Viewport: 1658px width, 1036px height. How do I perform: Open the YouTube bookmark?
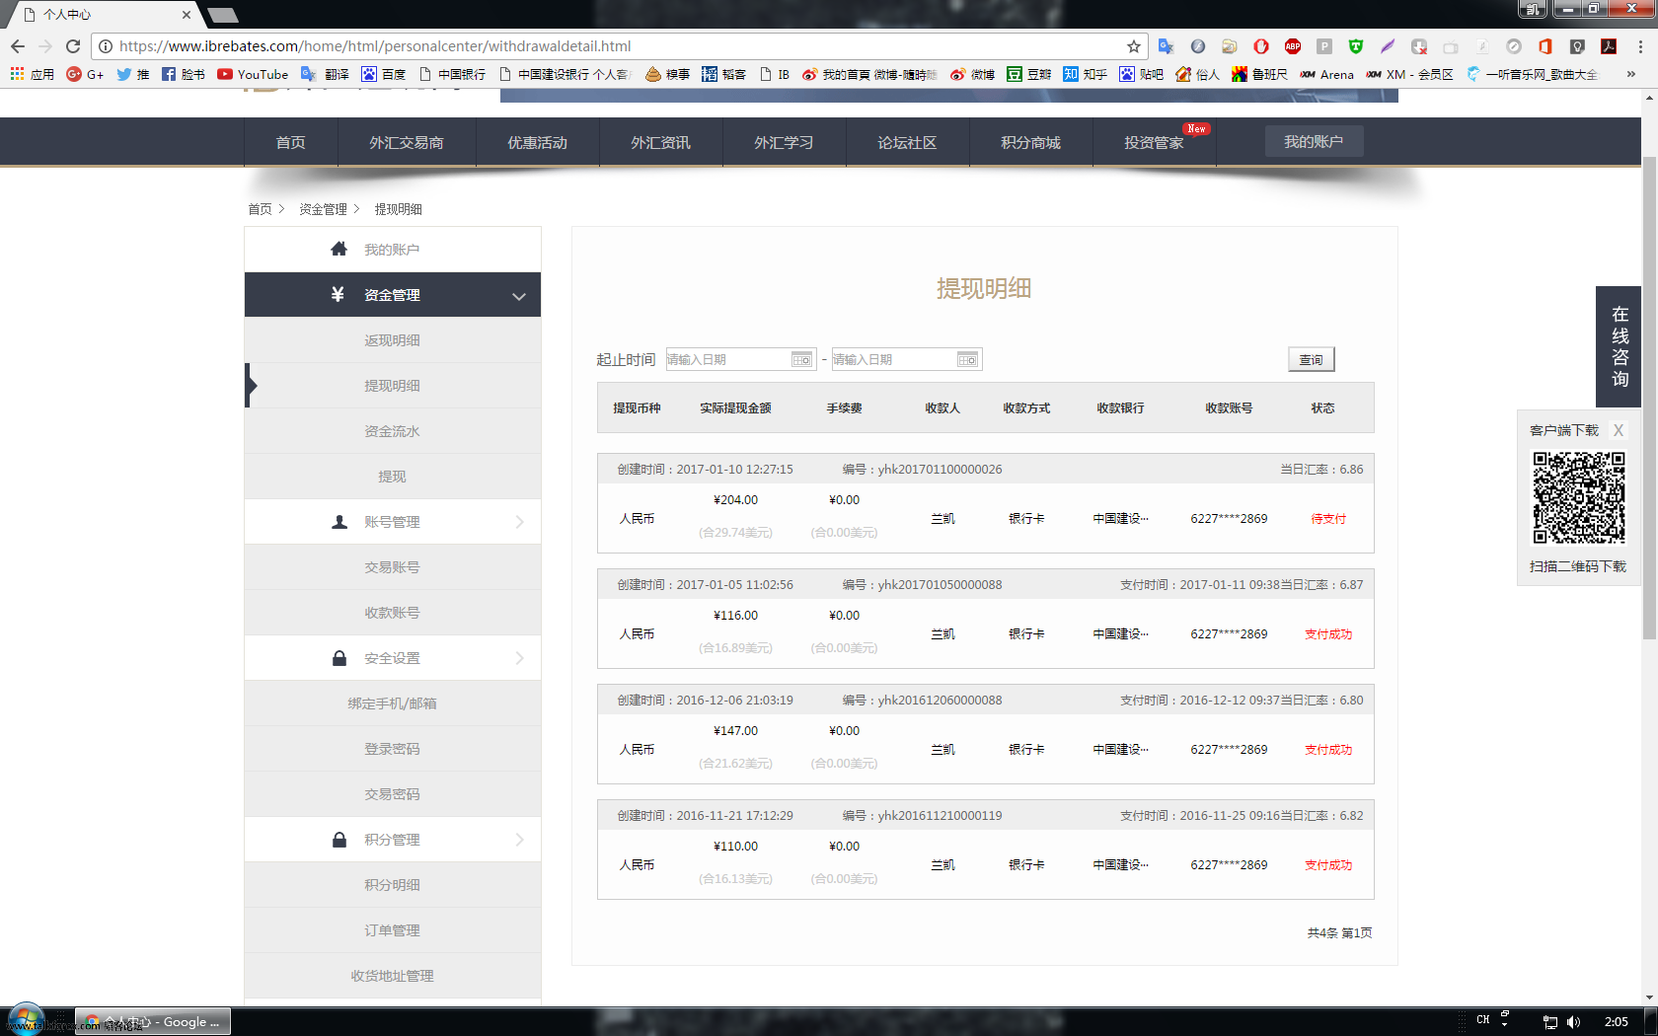[x=253, y=74]
